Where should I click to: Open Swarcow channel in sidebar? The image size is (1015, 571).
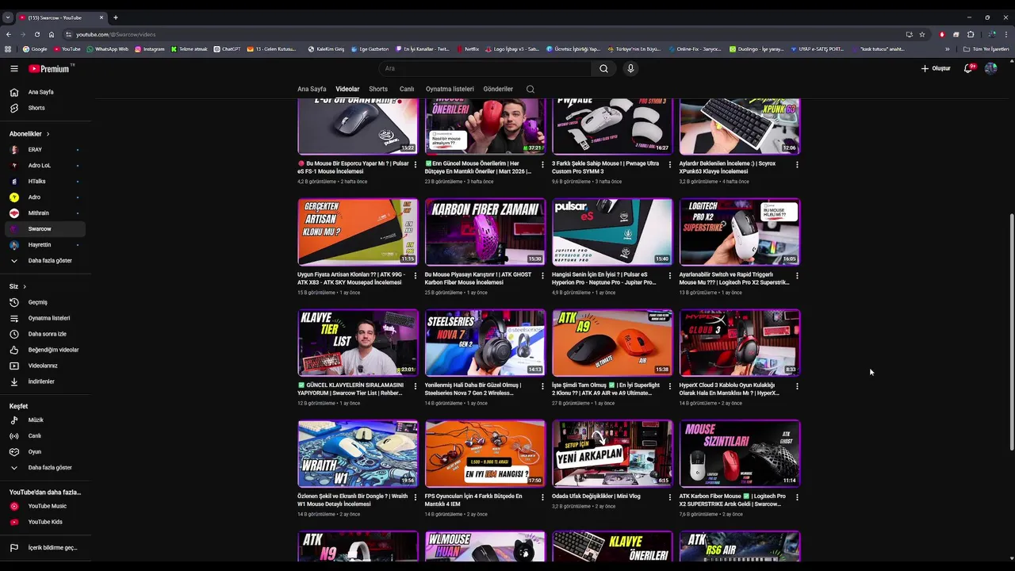pos(45,229)
